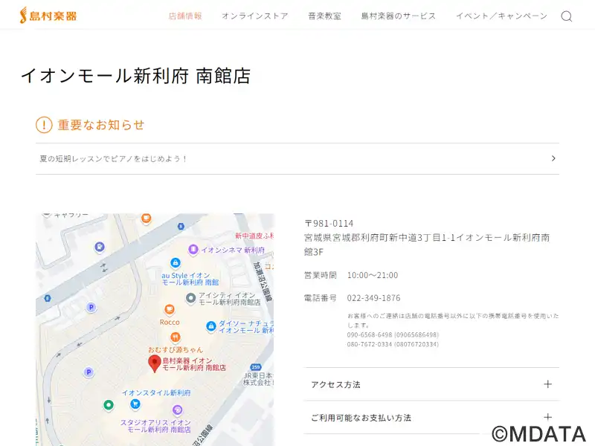Click the green circular map marker
The width and height of the screenshot is (595, 446).
tap(109, 405)
